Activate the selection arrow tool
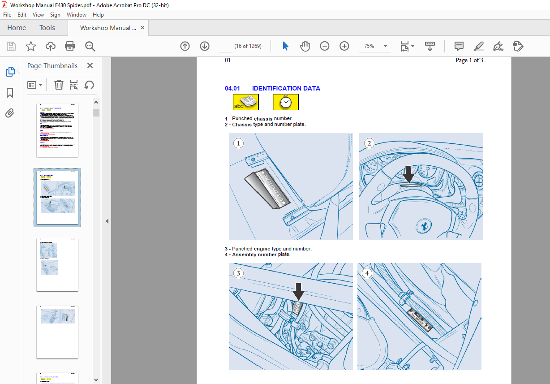Viewport: 550px width, 384px height. (x=285, y=46)
